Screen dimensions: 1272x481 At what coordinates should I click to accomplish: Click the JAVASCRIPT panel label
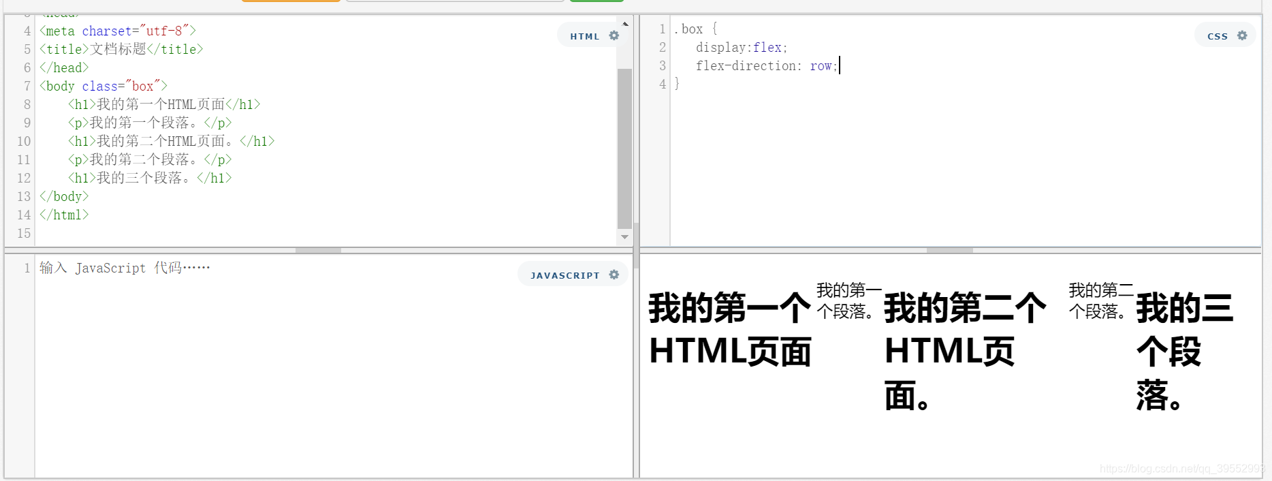click(565, 275)
